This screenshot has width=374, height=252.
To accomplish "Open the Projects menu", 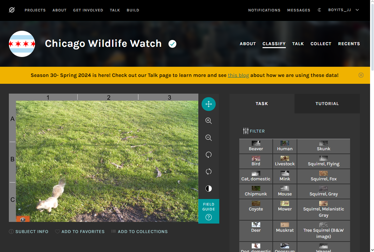I will (x=35, y=10).
